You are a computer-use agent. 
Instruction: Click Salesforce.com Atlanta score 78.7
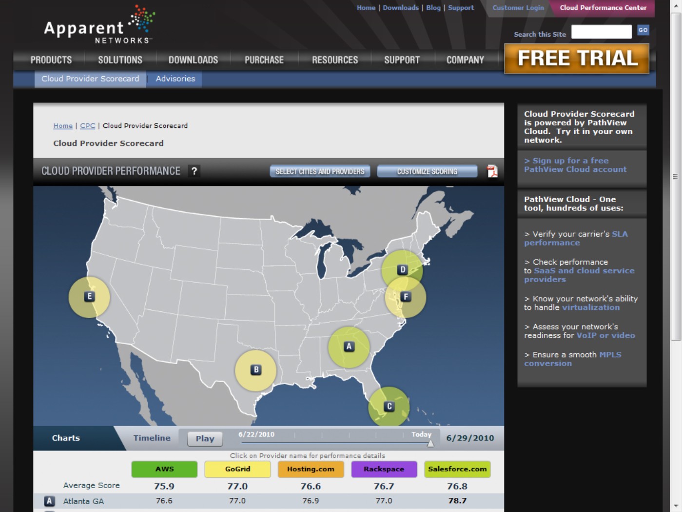457,501
